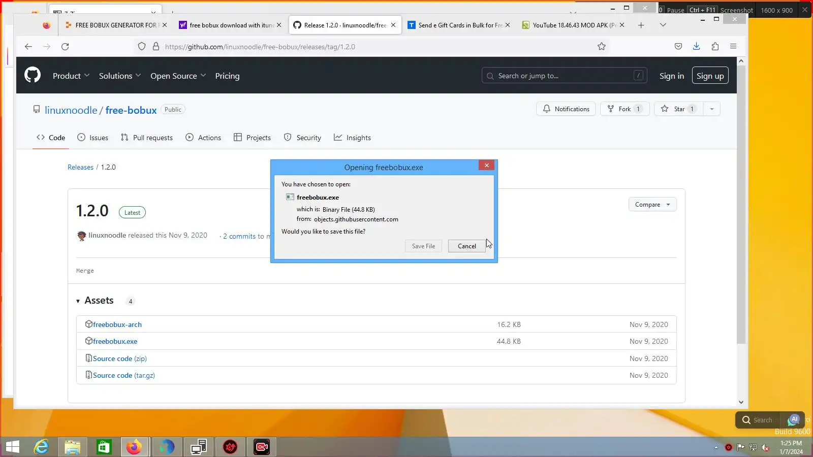Save page to Pocket

678,46
